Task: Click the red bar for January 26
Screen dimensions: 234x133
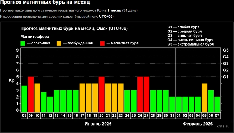Action: pyautogui.click(x=140, y=95)
